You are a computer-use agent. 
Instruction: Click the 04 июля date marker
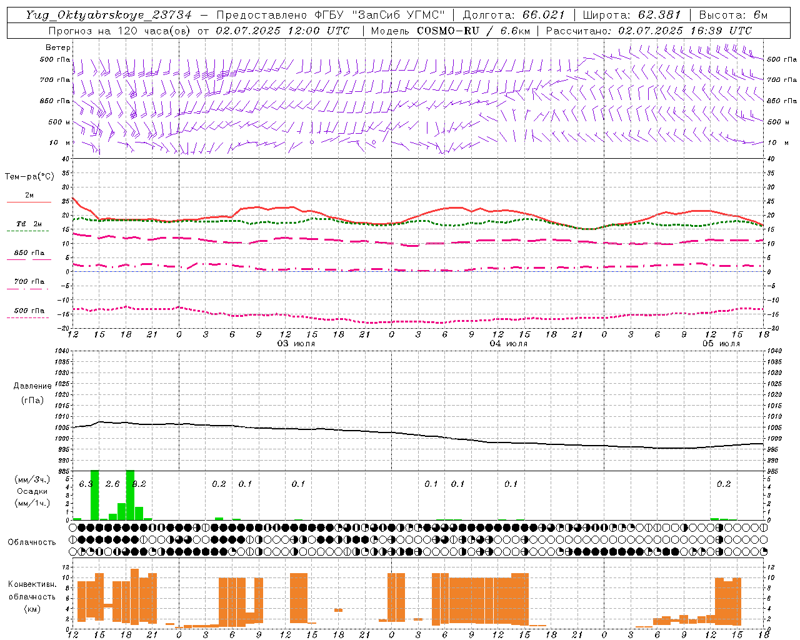[508, 344]
